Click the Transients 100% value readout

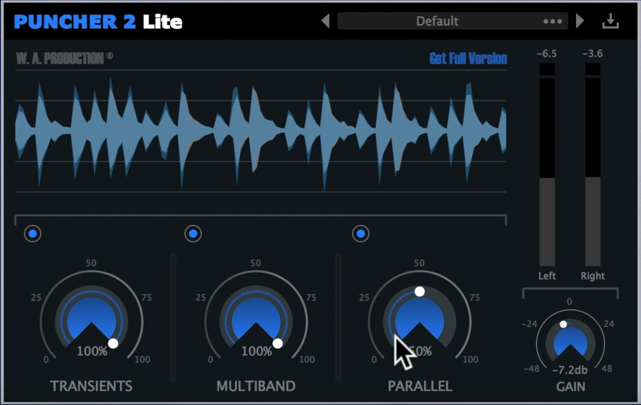coord(92,351)
